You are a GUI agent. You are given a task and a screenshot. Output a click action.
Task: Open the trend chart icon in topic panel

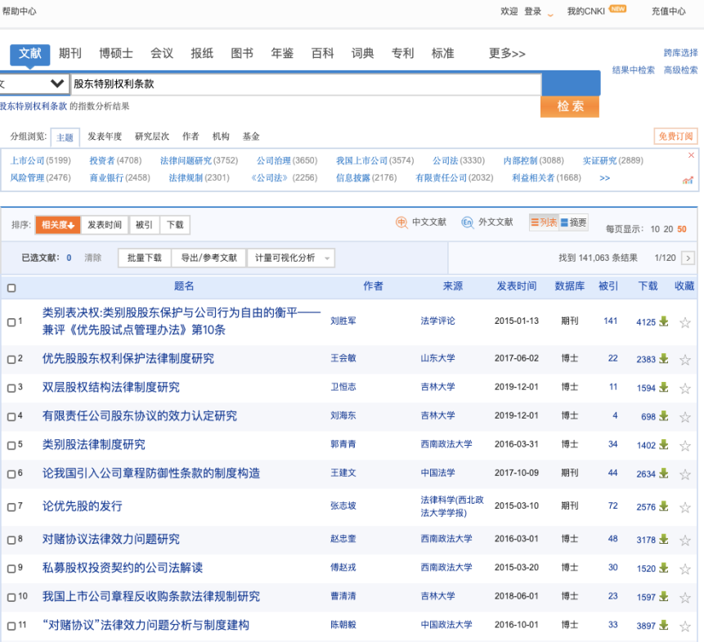688,179
